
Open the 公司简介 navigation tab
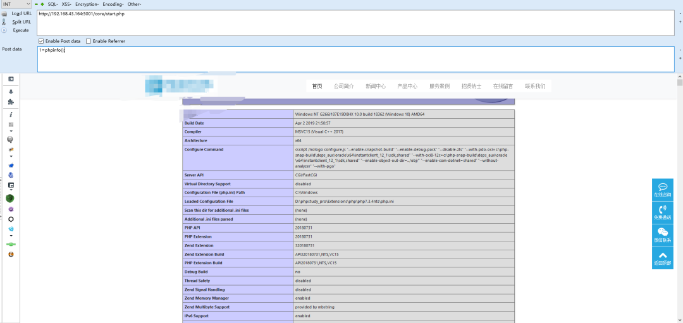coord(343,86)
